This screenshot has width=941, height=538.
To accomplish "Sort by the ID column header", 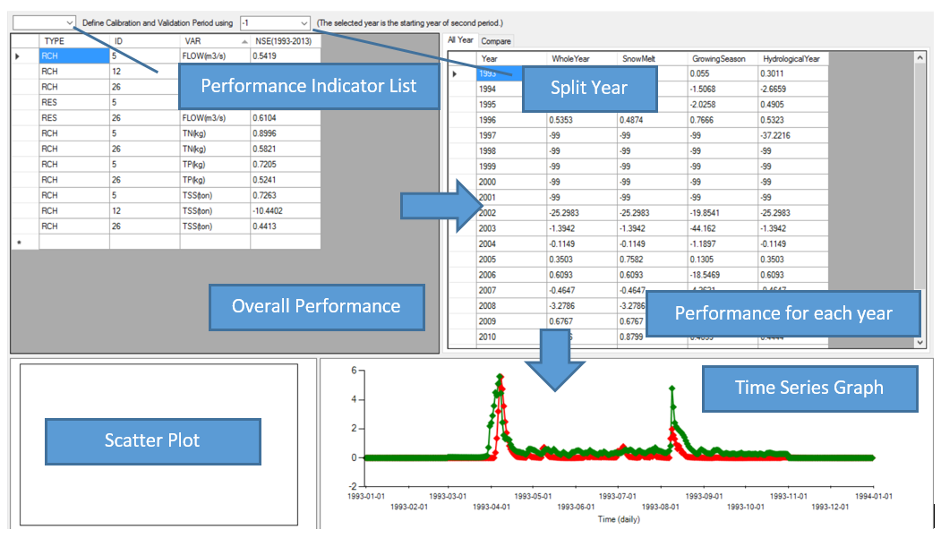I will tap(145, 41).
